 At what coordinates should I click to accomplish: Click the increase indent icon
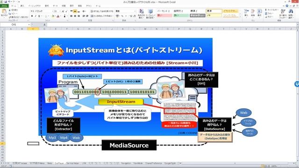pyautogui.click(x=87, y=16)
